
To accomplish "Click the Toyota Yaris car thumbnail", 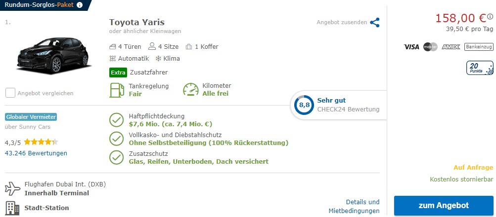I will [x=53, y=54].
